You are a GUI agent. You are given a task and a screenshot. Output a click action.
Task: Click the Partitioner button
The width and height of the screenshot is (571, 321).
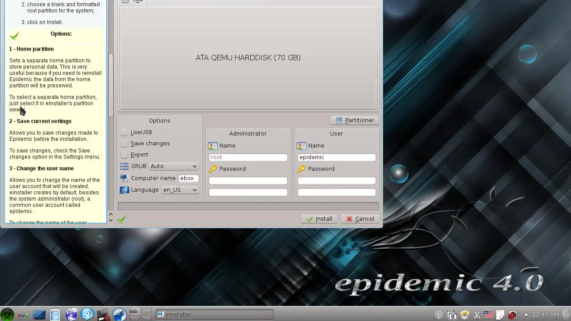355,120
